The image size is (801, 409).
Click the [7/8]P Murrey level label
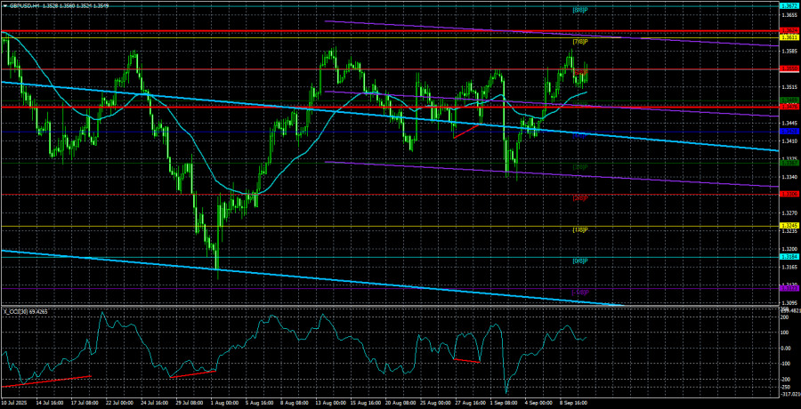point(579,42)
